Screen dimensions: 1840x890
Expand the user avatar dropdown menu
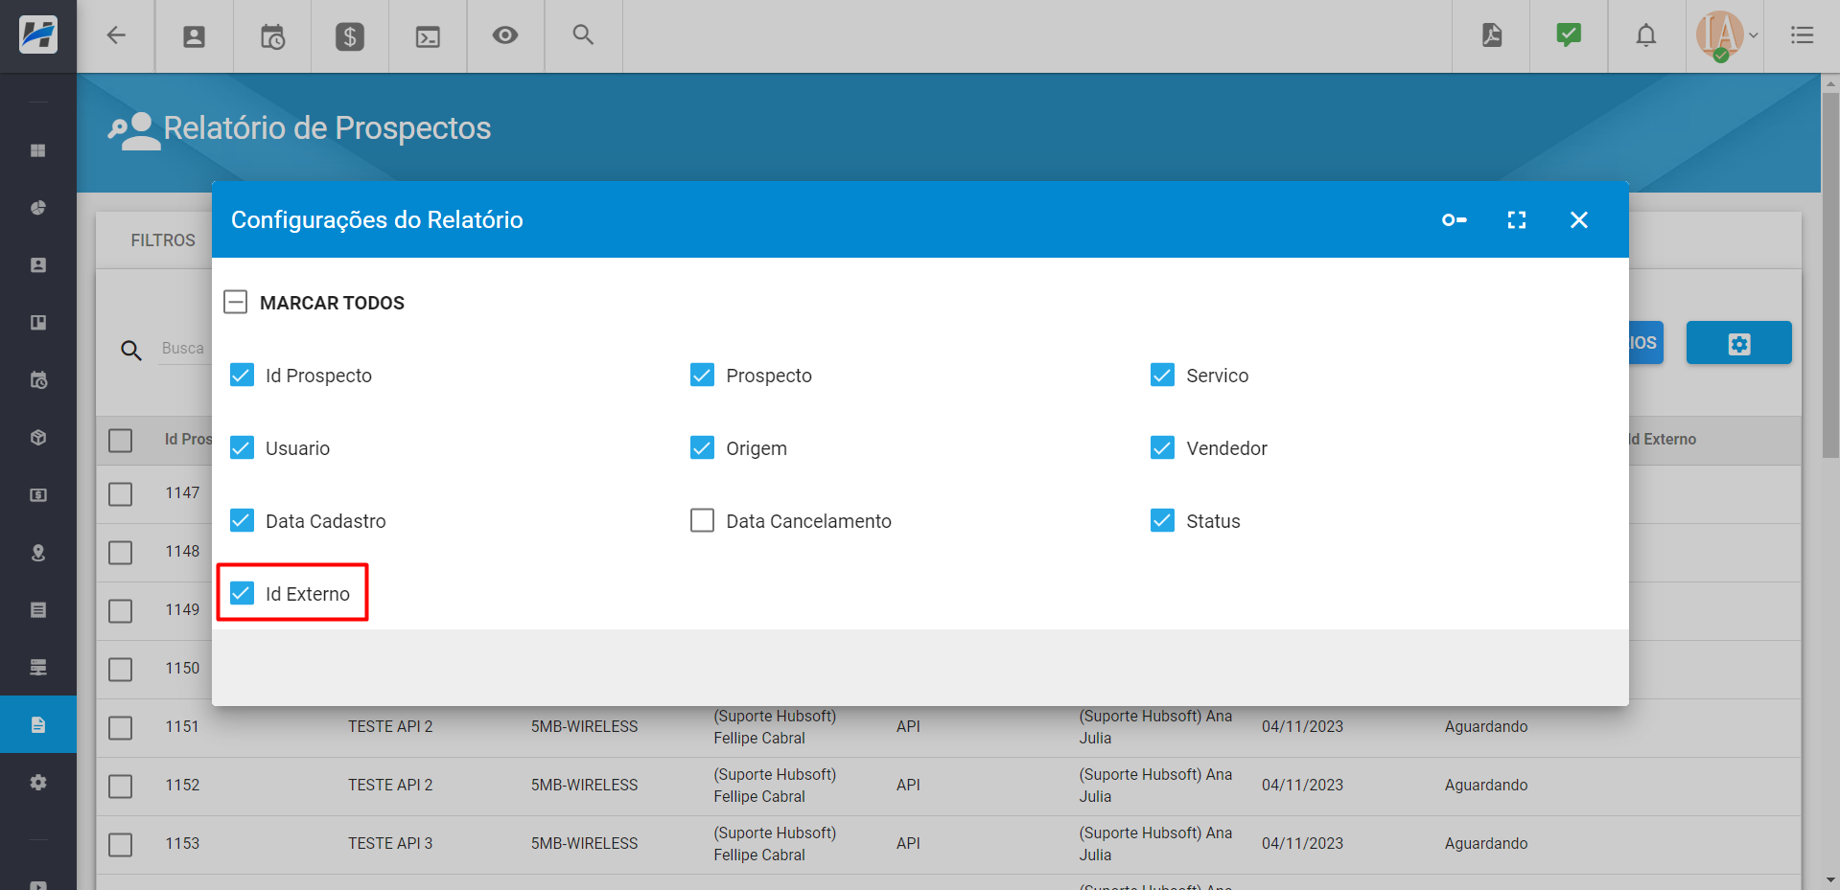1727,36
